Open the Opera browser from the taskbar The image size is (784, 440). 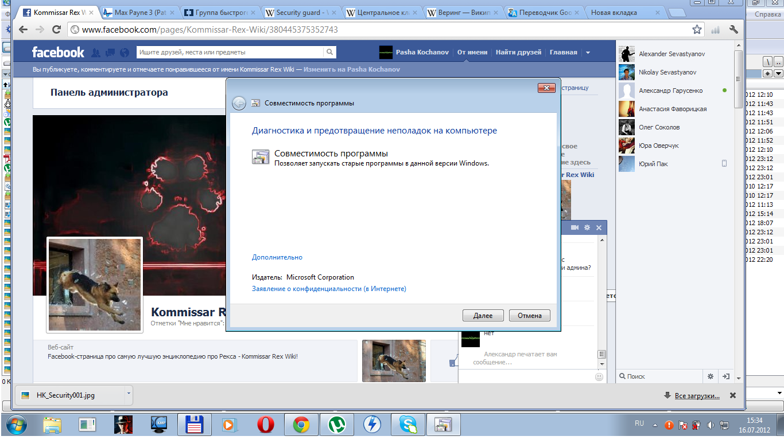[265, 425]
